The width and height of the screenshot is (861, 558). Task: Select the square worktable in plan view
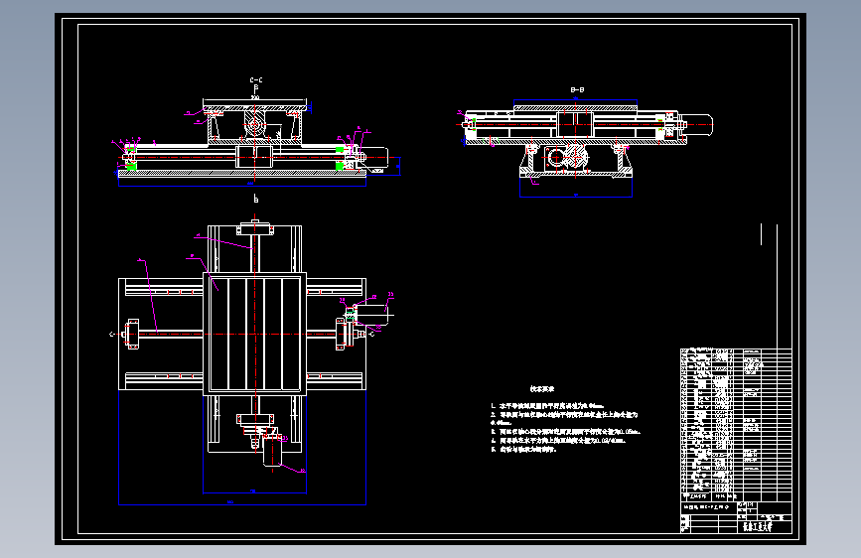pos(255,334)
